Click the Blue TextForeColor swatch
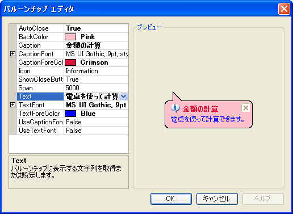The height and width of the screenshot is (214, 293). [70, 114]
